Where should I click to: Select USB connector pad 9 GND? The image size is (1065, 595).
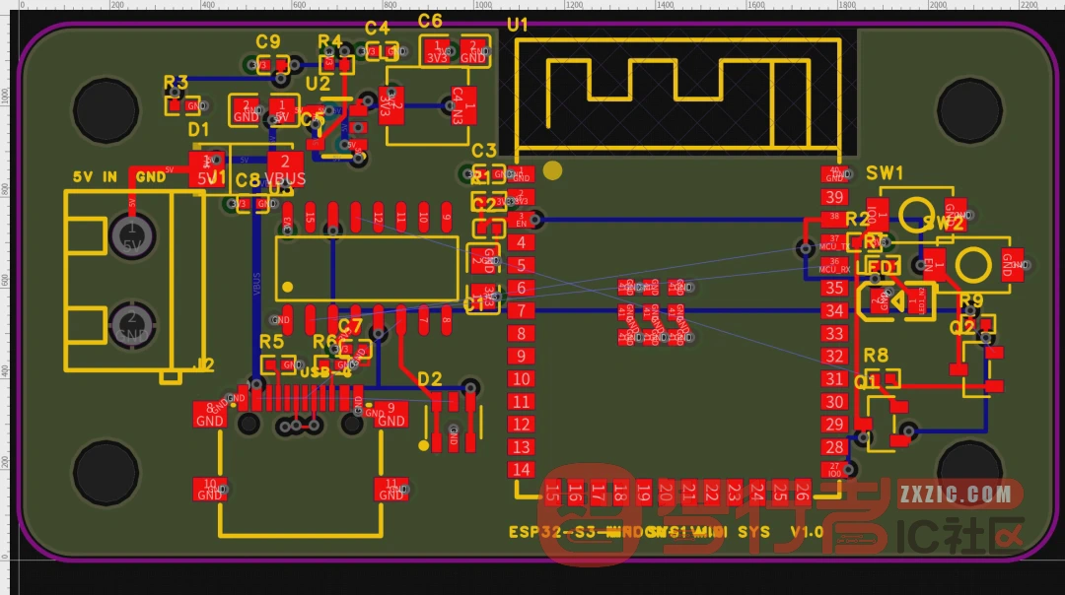[390, 415]
